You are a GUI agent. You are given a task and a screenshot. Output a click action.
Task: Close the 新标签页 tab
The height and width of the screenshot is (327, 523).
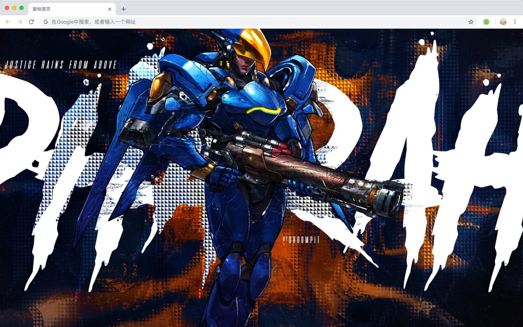(110, 9)
